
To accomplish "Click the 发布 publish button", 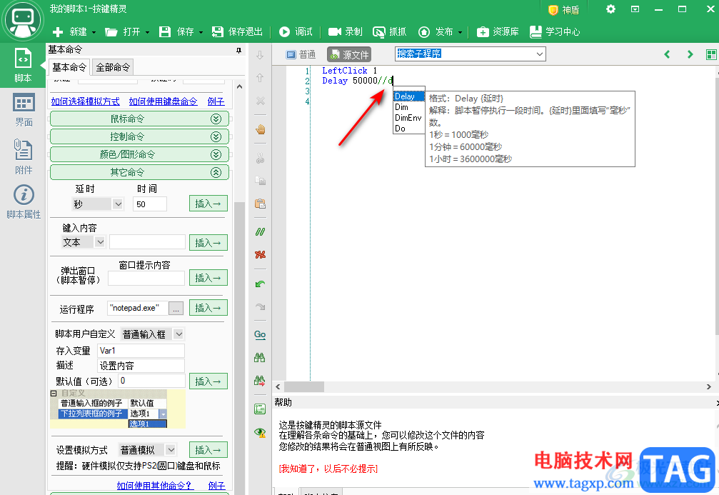I will tap(436, 31).
